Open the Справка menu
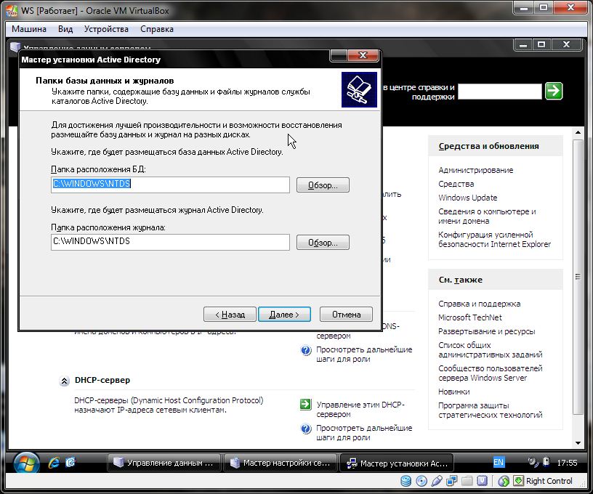 [x=157, y=29]
